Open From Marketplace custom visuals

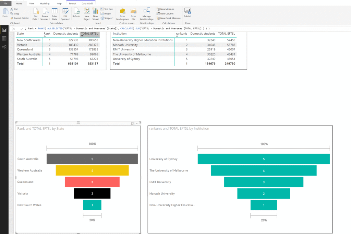122,14
